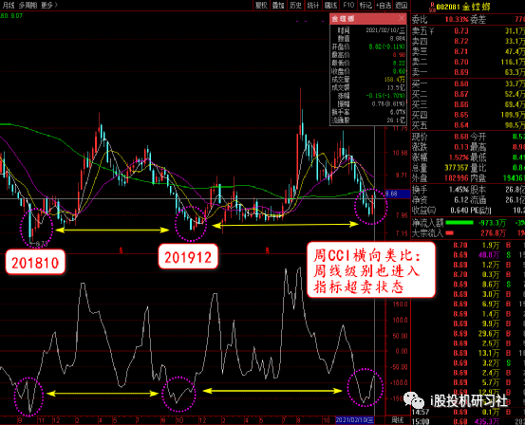Viewport: 525px width, 425px height.
Task: Add stock via +自选 button
Action: tap(384, 5)
